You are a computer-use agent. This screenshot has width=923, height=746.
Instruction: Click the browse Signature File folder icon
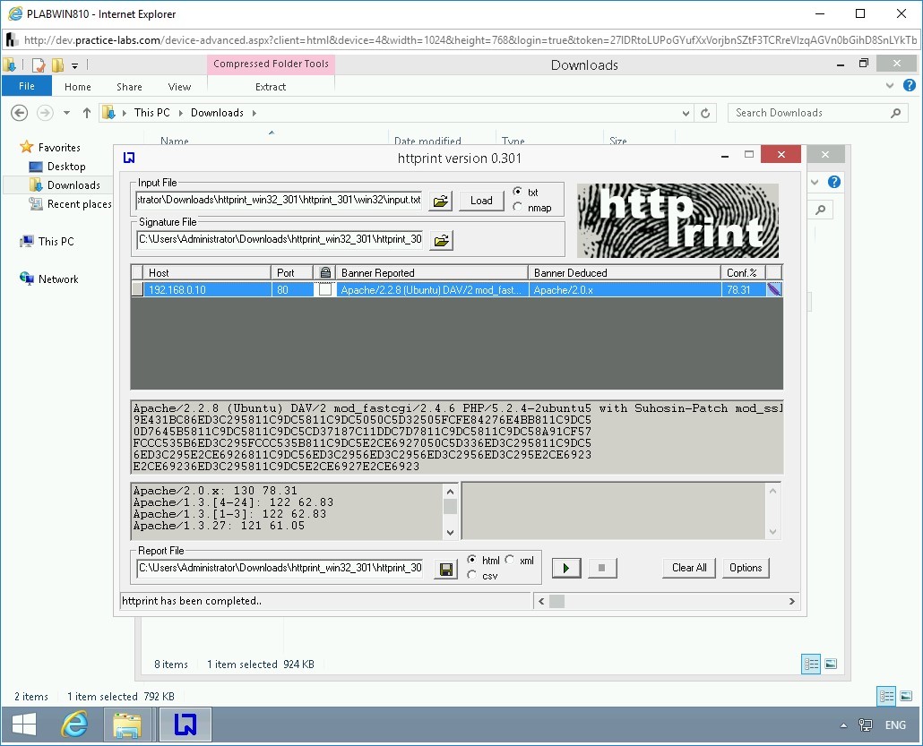point(440,240)
